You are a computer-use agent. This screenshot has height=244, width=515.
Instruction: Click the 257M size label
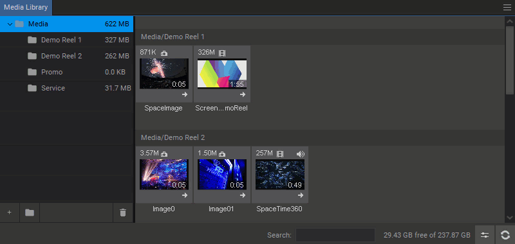264,153
